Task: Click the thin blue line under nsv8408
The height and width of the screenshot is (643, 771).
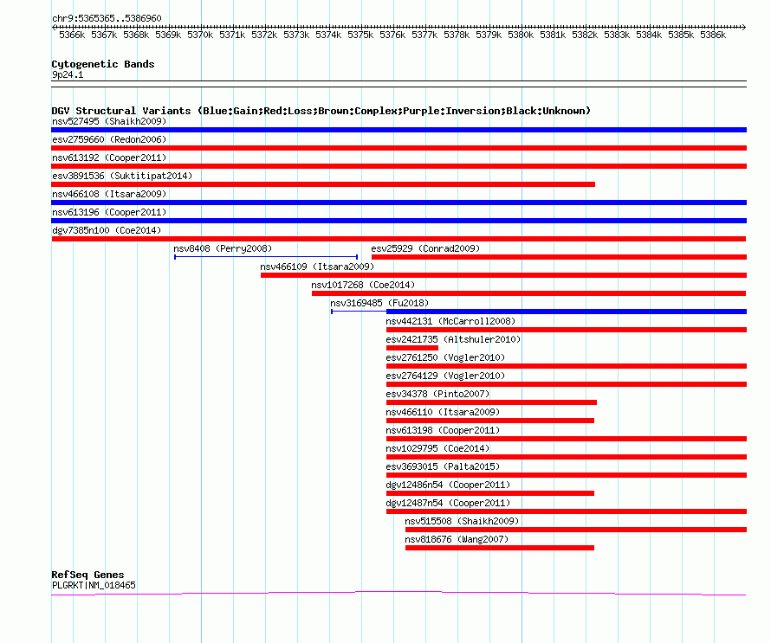Action: (x=266, y=257)
